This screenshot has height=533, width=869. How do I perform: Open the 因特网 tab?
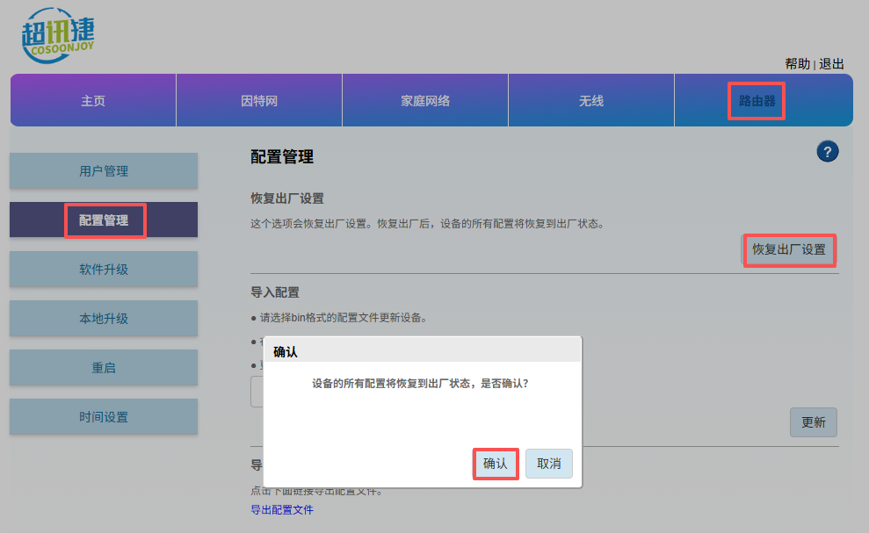click(258, 100)
